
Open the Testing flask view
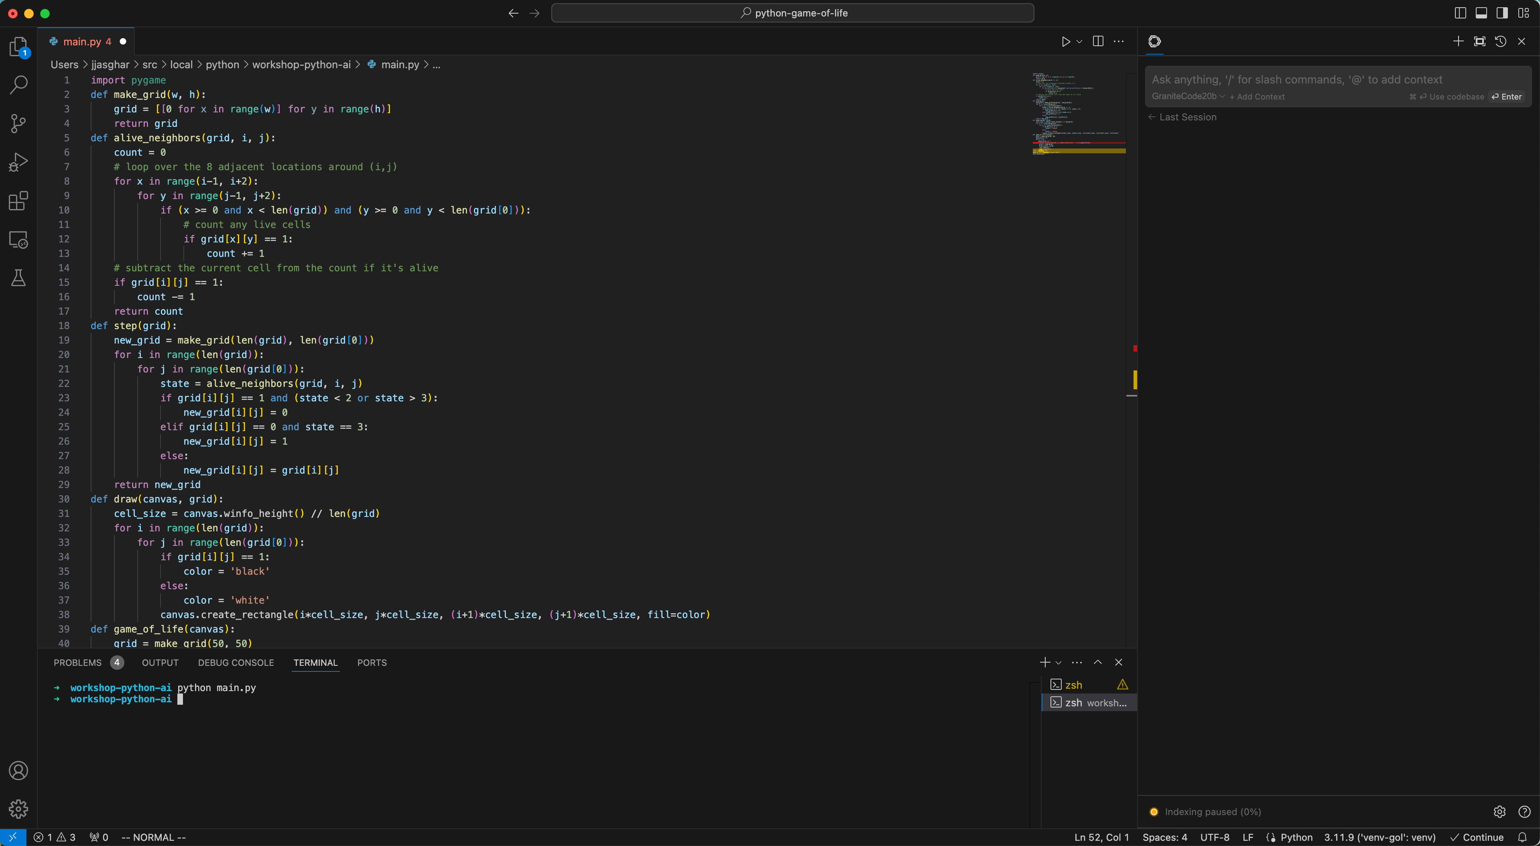18,278
